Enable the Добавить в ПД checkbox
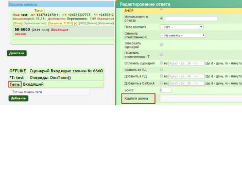242x191 pixels. tap(161, 76)
